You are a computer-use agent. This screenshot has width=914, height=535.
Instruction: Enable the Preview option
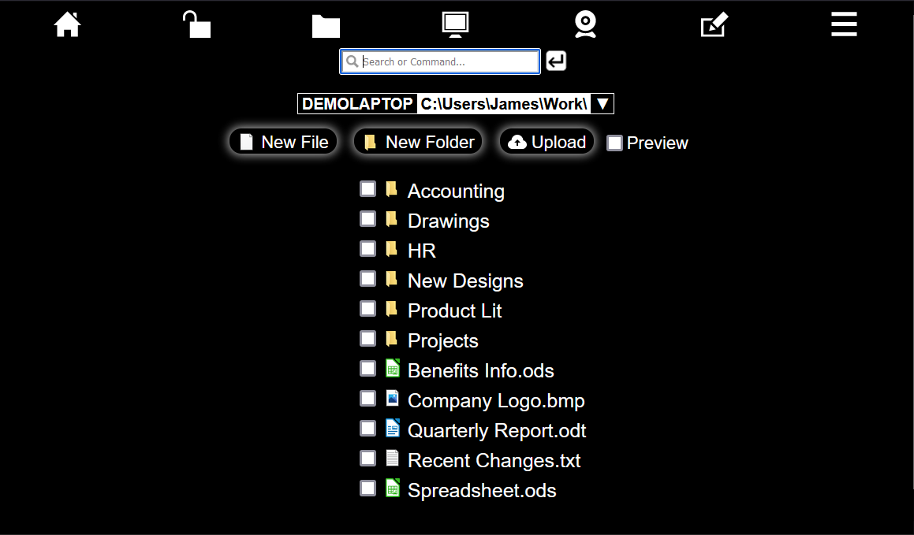tap(614, 143)
